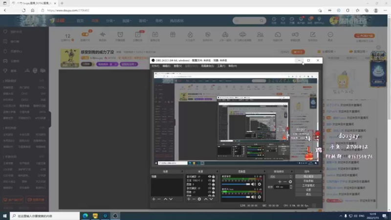Screen dimensions: 391x220
Task: Add a new source with the plus button in OBS
Action: click(189, 199)
